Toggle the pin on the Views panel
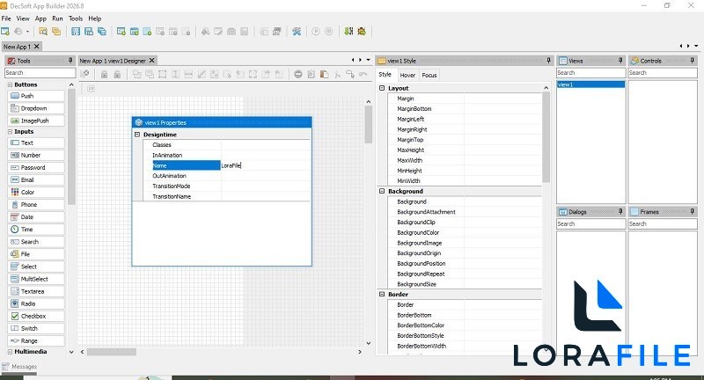The image size is (704, 380). [620, 60]
